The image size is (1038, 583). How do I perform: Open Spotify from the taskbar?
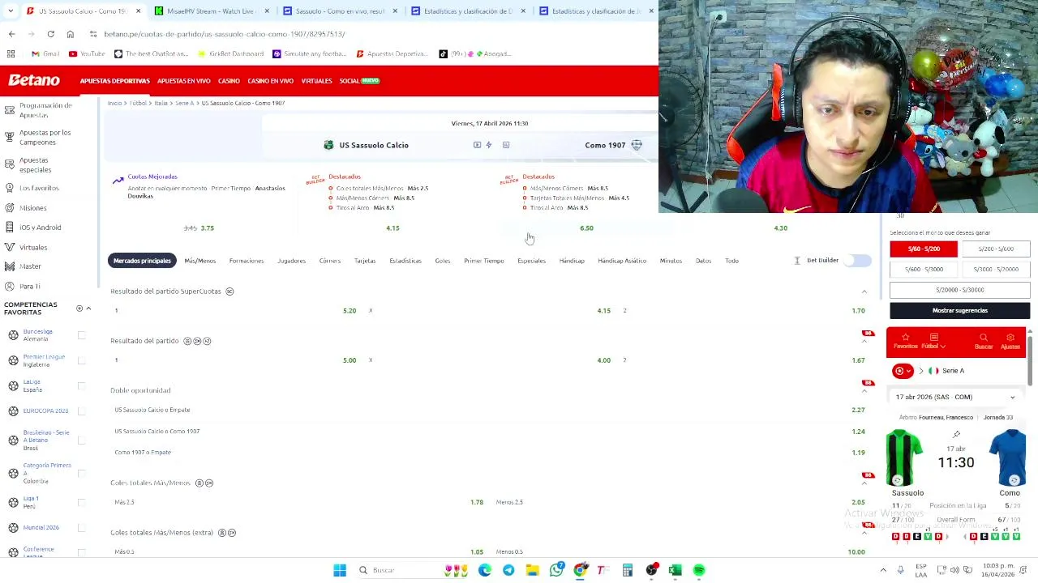tap(699, 570)
